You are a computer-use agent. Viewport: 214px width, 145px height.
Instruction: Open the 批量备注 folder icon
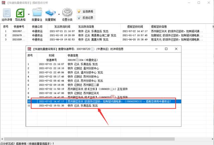(x=37, y=15)
